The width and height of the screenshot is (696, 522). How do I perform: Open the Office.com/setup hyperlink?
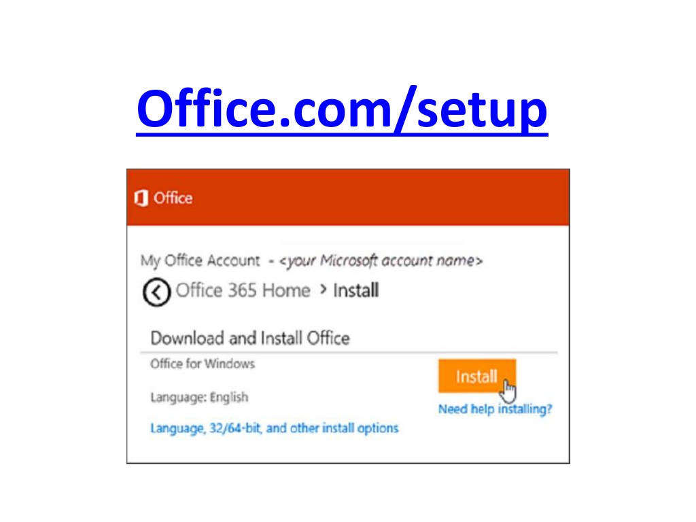click(342, 109)
